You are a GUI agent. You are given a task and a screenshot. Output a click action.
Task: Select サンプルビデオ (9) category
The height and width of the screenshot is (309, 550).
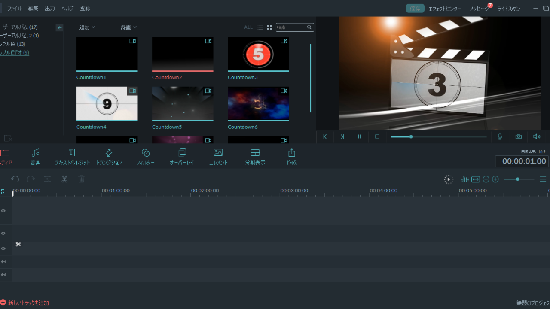pos(15,53)
